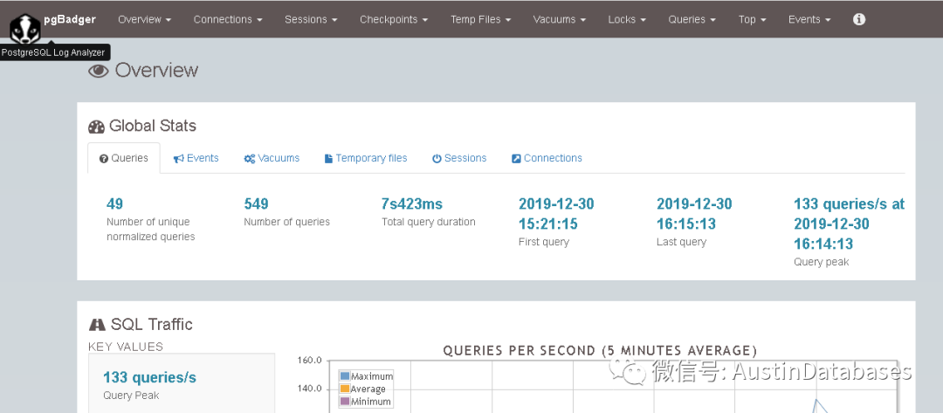Switch to the Sessions stats tab

(459, 158)
